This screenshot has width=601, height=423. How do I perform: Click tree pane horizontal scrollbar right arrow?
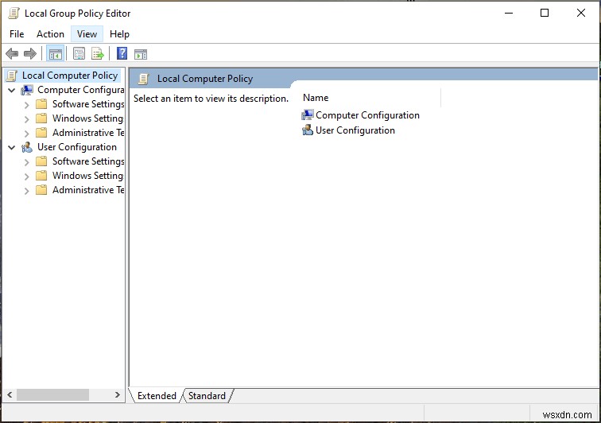point(118,394)
